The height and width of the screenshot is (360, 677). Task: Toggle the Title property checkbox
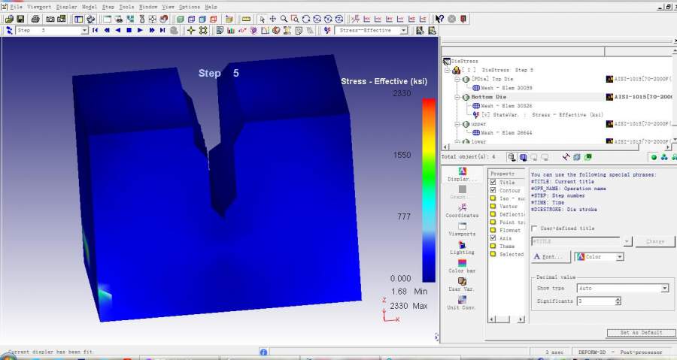[x=493, y=182]
